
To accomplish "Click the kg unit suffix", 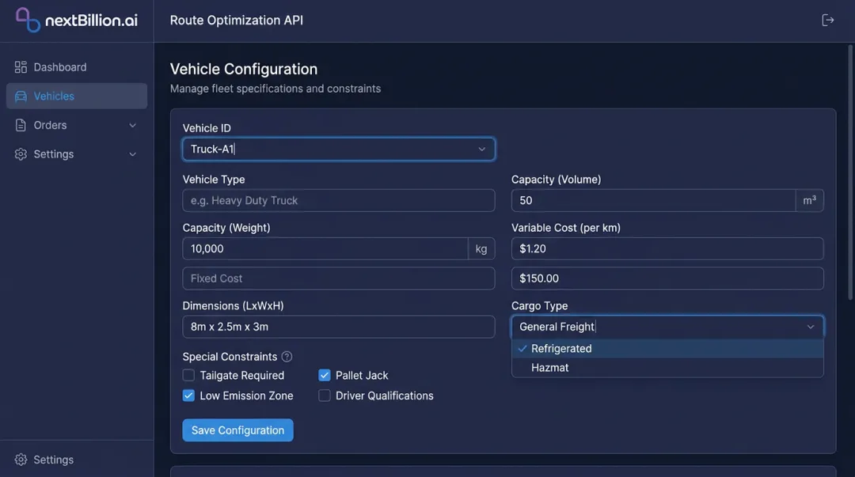I will coord(481,248).
